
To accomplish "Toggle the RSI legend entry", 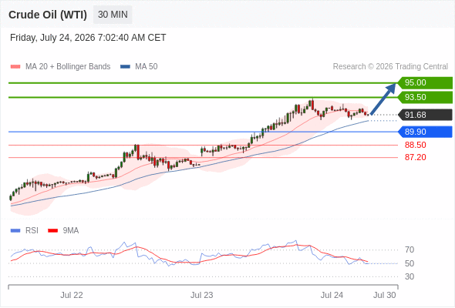I will point(32,231).
